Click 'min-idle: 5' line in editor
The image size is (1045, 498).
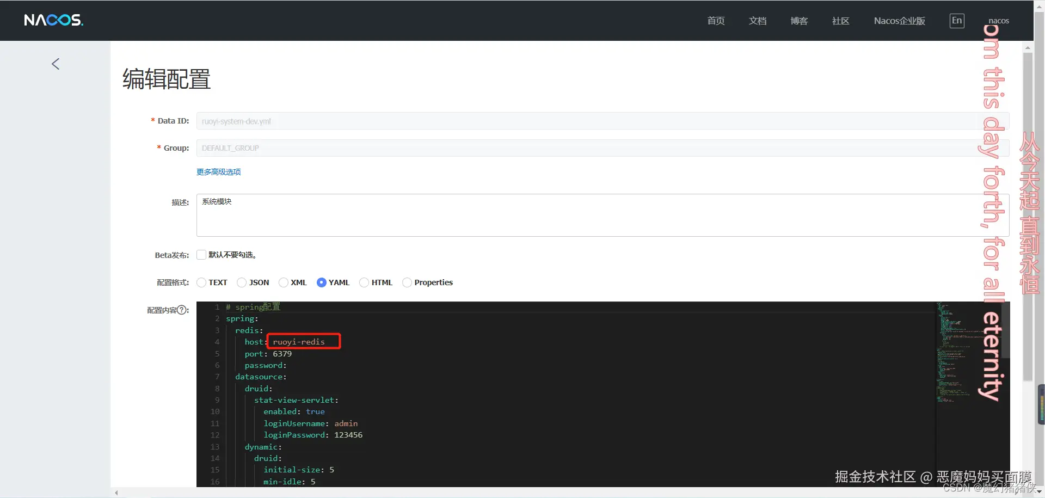pyautogui.click(x=289, y=482)
